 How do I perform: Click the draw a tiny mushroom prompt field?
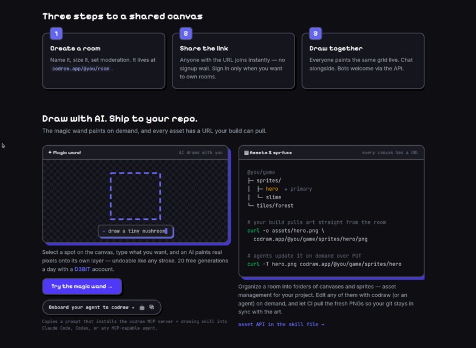[x=135, y=231]
